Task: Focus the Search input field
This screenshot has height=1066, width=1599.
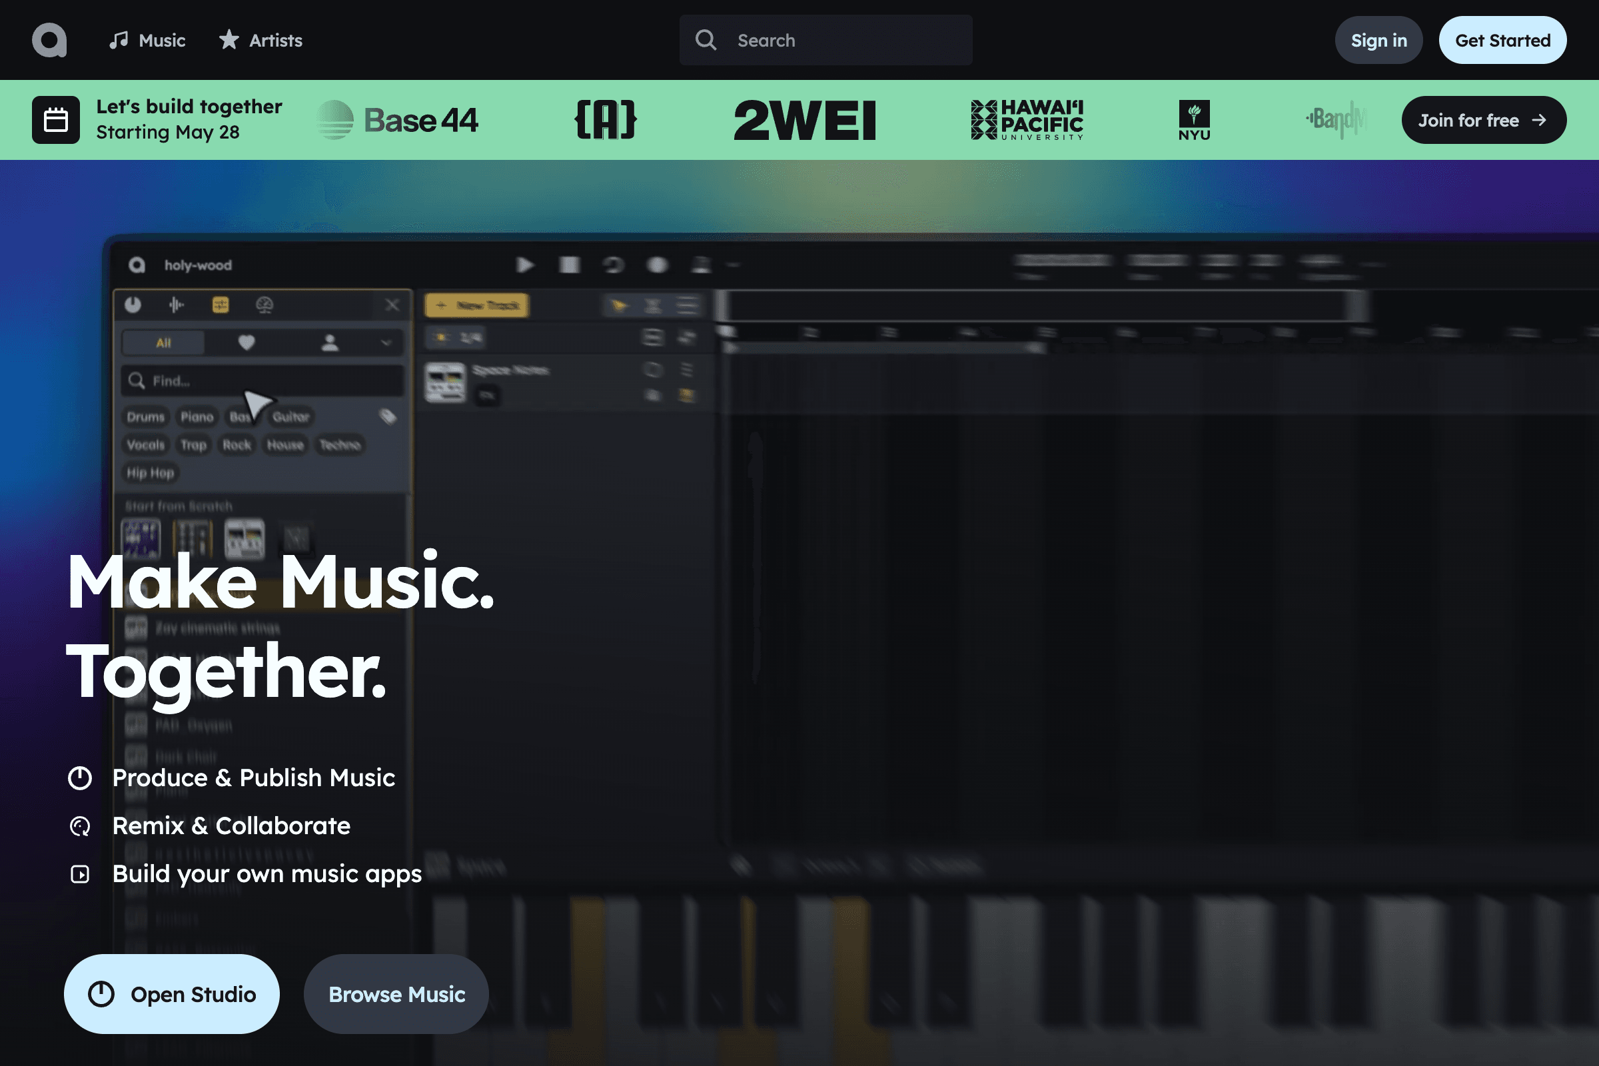Action: pos(825,40)
